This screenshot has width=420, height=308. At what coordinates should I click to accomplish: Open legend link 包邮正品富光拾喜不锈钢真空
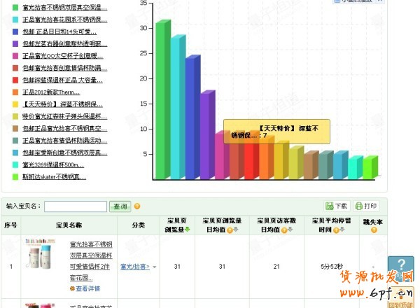click(x=64, y=129)
